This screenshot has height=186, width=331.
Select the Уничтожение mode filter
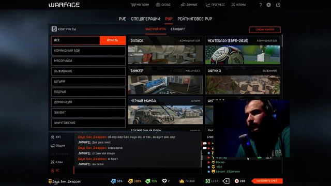(x=88, y=123)
